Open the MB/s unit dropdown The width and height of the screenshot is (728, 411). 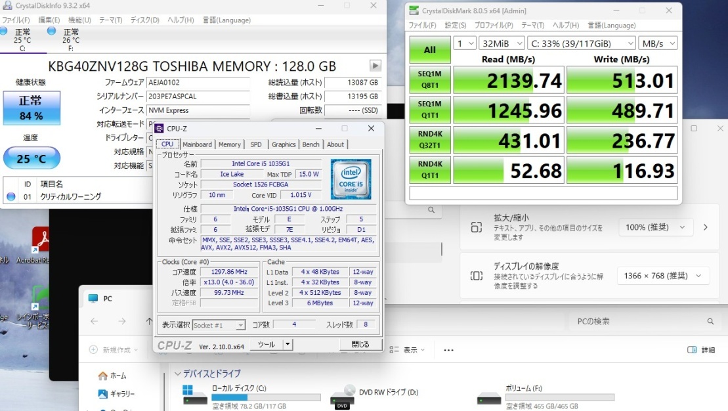pyautogui.click(x=658, y=43)
